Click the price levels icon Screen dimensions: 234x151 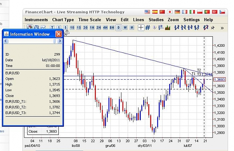pos(161,28)
